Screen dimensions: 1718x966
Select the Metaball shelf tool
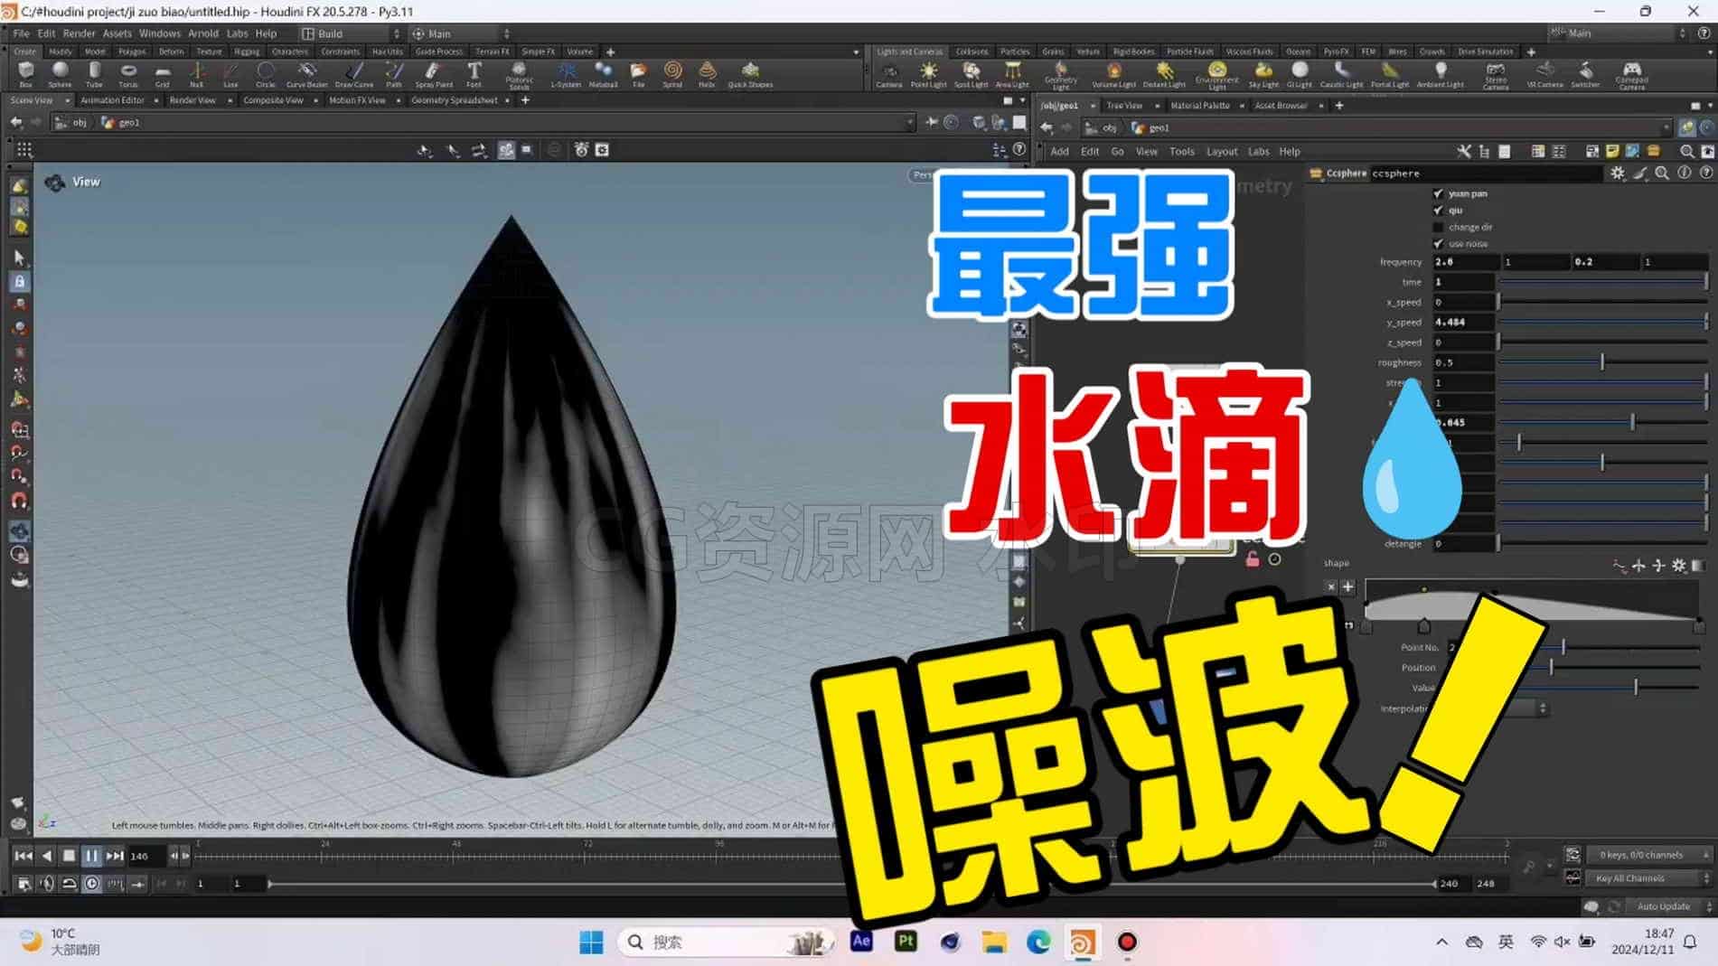pyautogui.click(x=603, y=75)
